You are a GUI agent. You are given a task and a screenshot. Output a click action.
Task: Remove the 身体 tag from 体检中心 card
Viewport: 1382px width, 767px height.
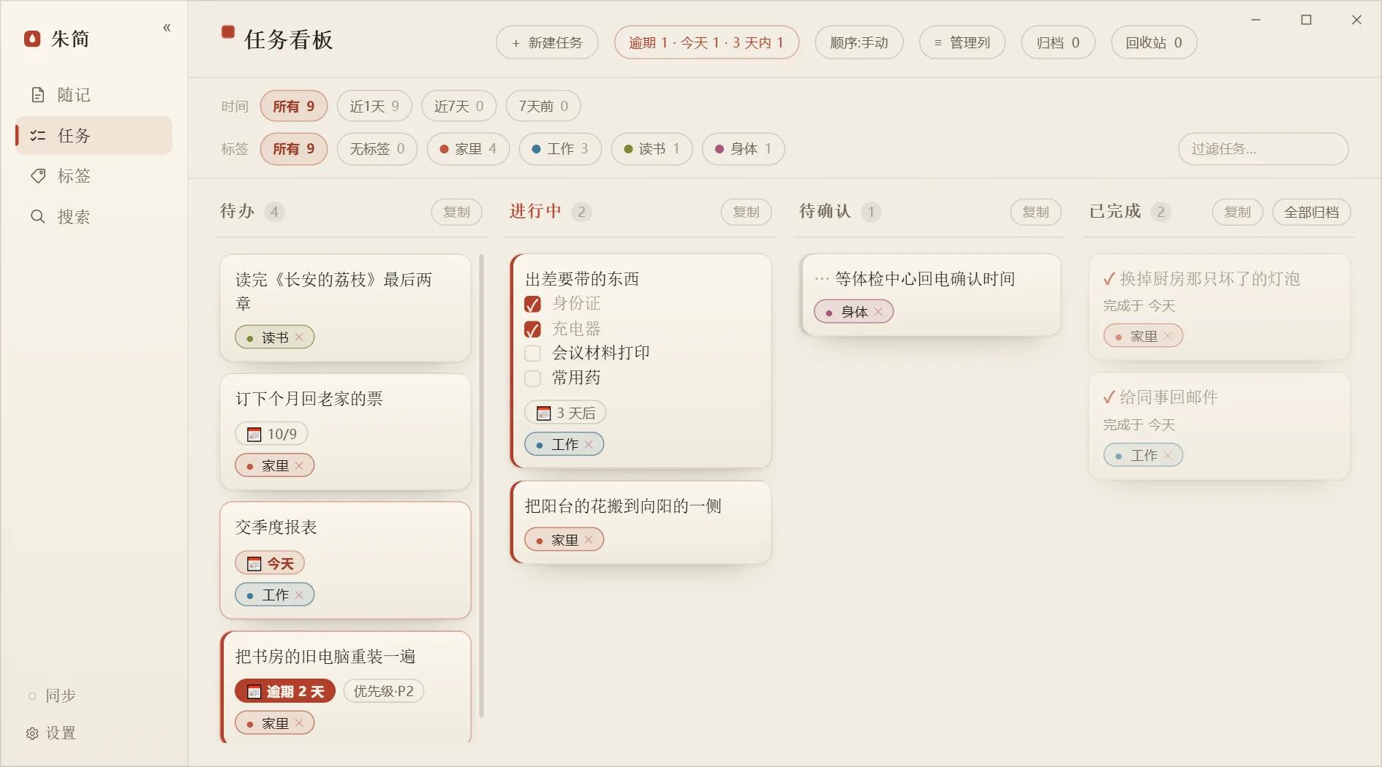(878, 312)
